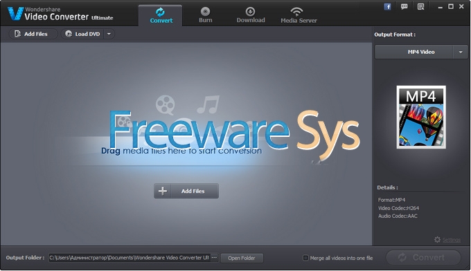Click the MP4 format thumbnail image

pos(421,118)
